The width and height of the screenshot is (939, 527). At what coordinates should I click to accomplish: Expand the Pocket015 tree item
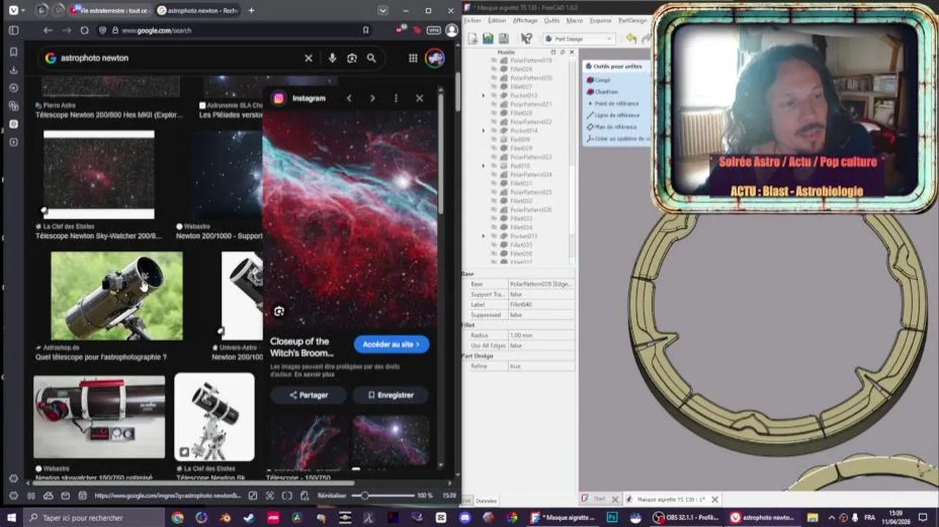(483, 236)
